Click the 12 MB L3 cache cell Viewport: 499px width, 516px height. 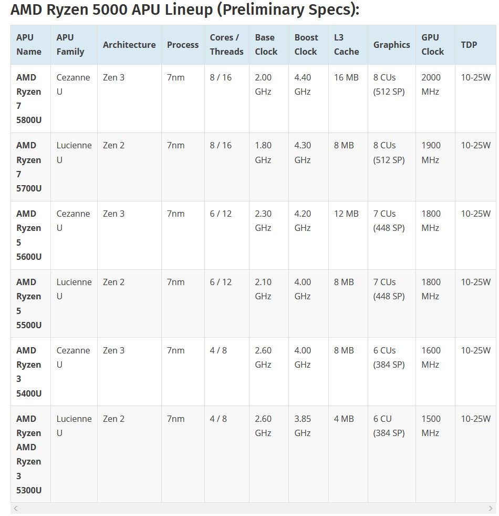(348, 235)
